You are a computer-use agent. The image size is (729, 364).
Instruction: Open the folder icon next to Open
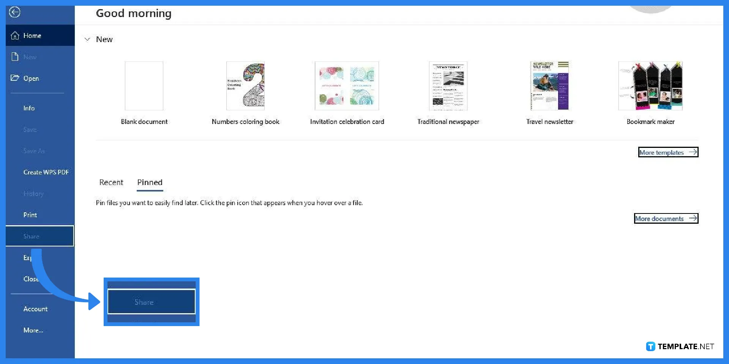[x=15, y=78]
